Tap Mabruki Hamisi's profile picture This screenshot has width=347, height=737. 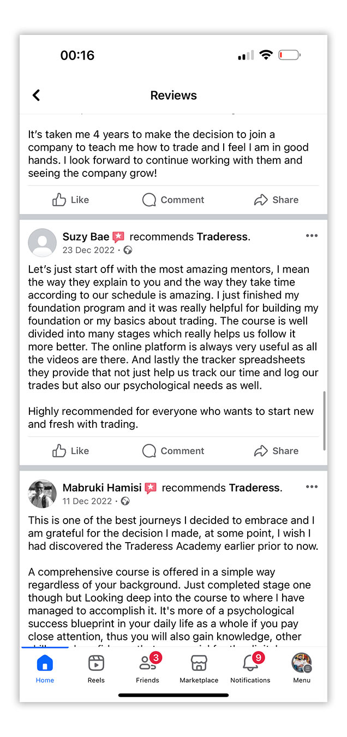tap(42, 494)
